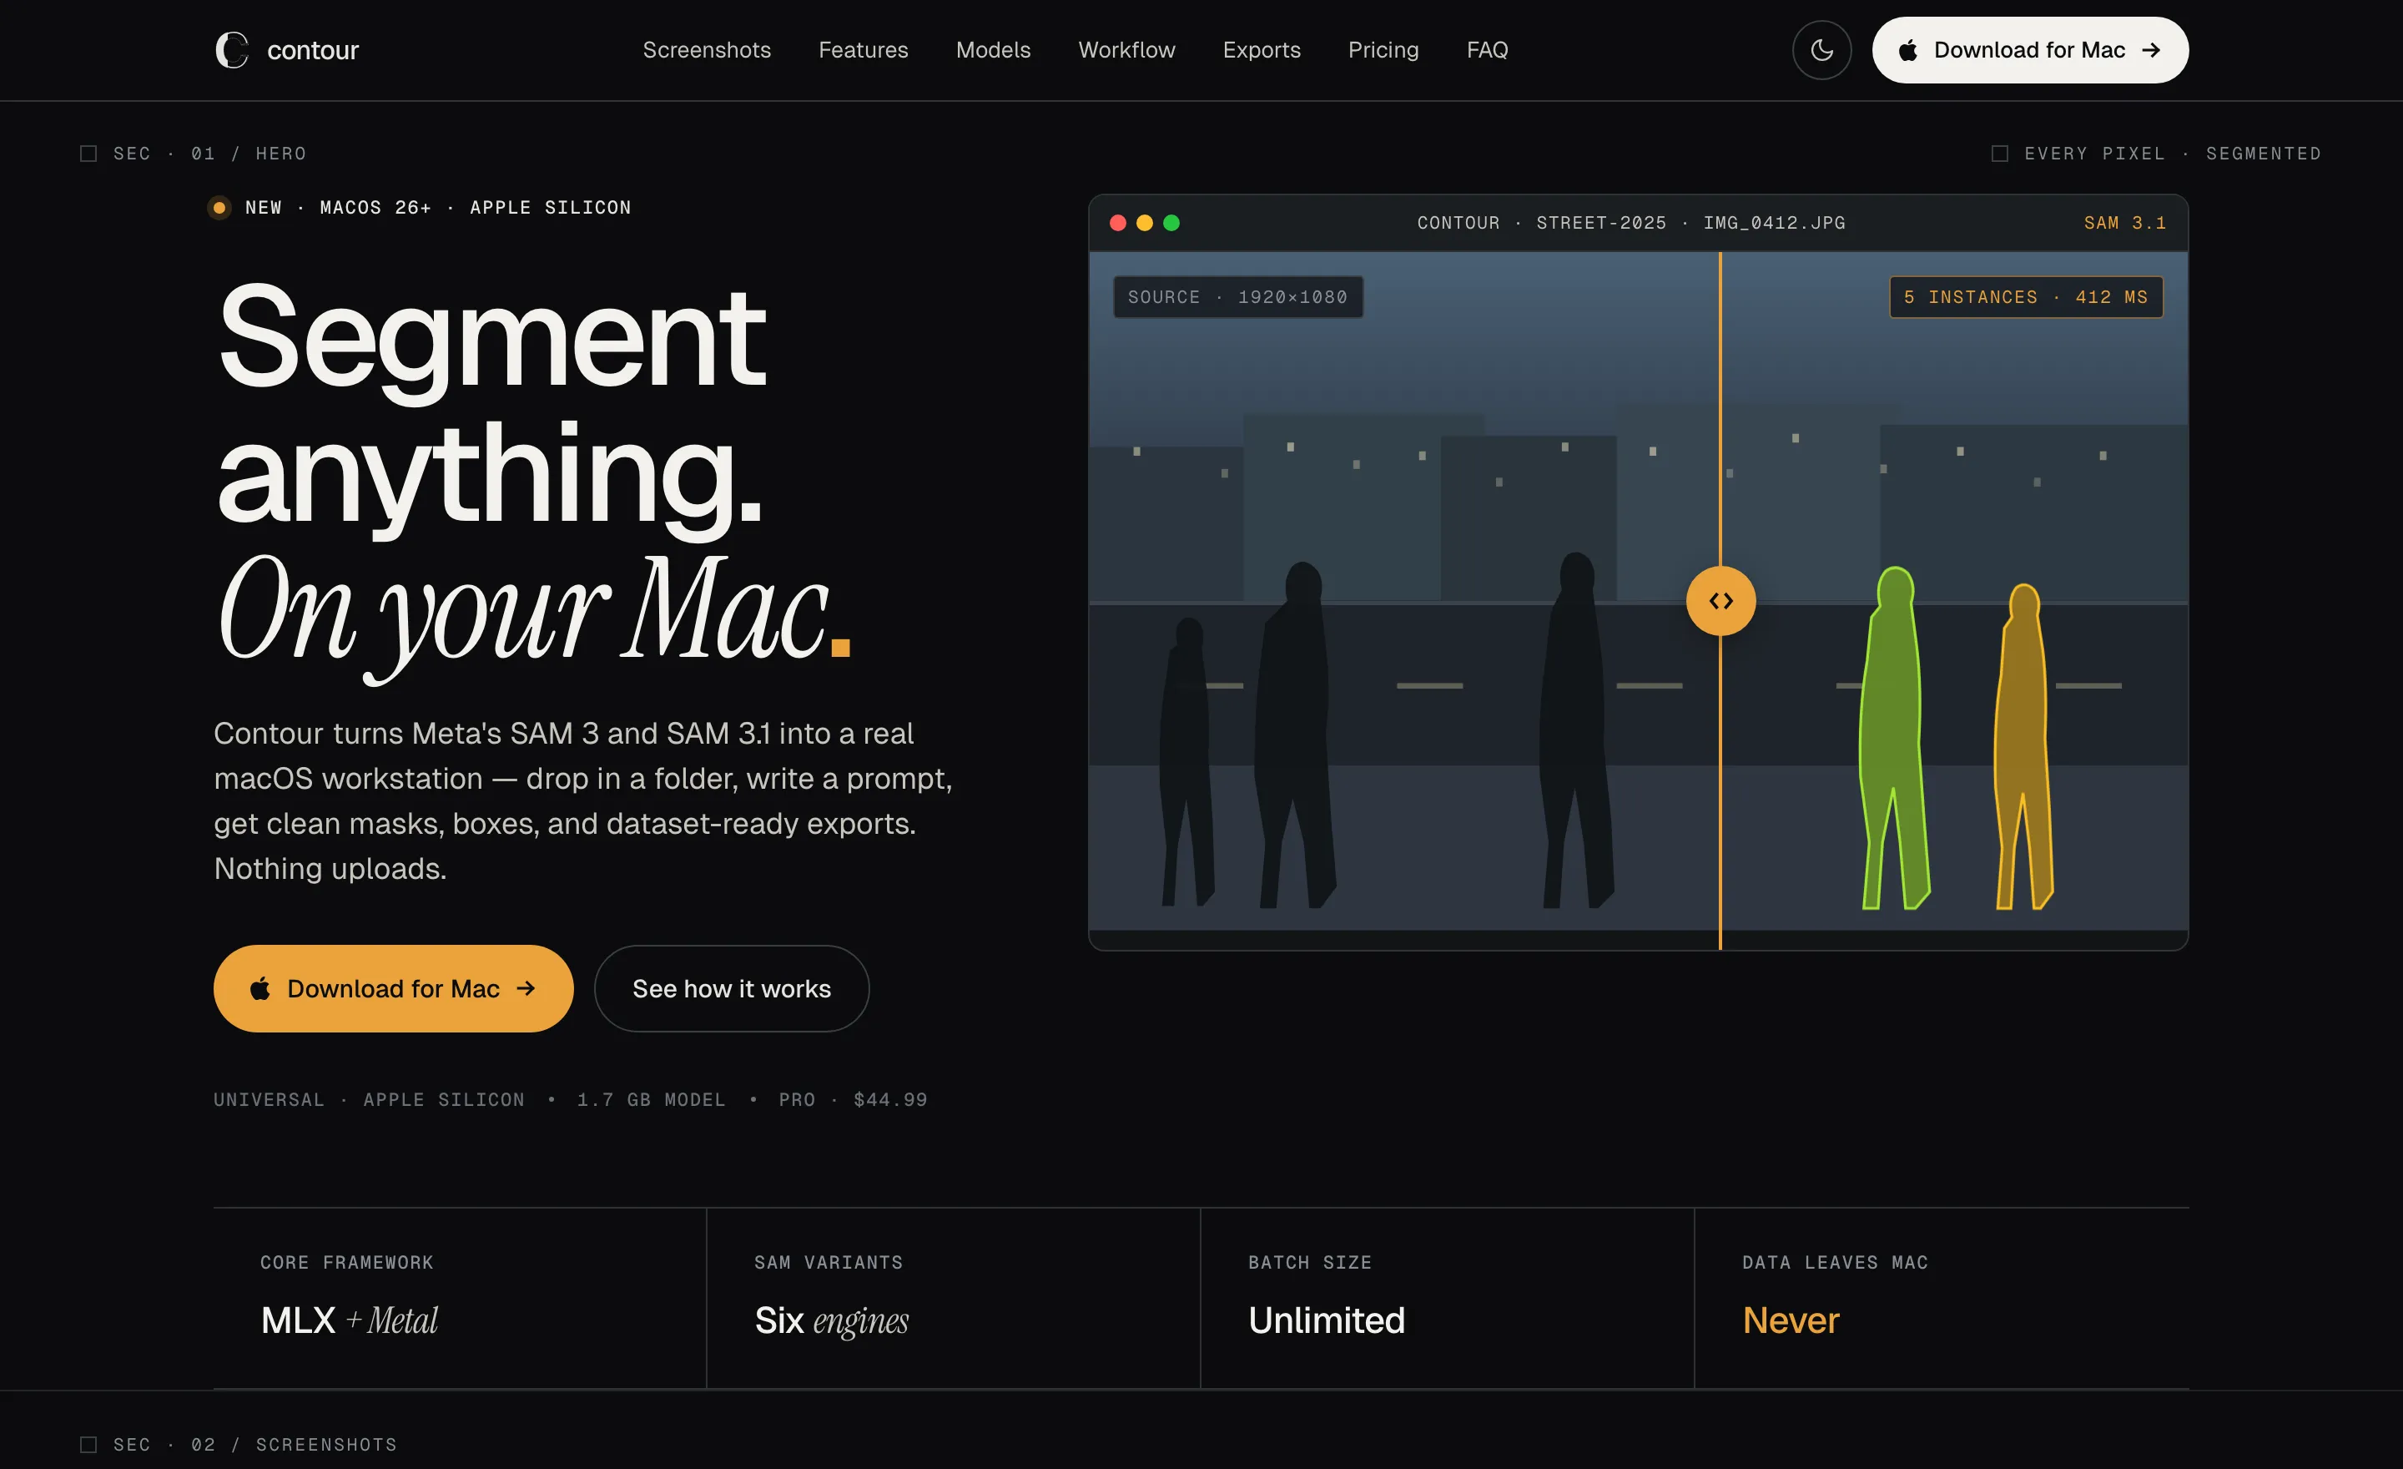Viewport: 2403px width, 1469px height.
Task: Click the MLX + Metal stat
Action: coord(349,1320)
